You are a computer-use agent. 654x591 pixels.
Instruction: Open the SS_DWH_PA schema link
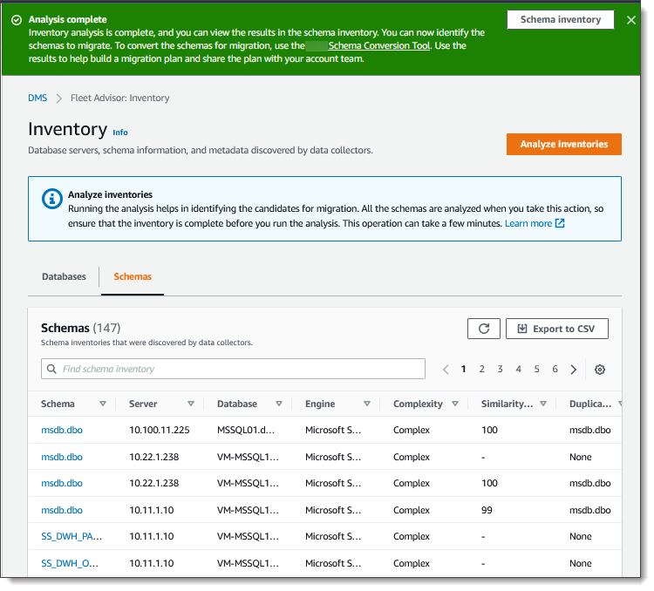(x=69, y=537)
